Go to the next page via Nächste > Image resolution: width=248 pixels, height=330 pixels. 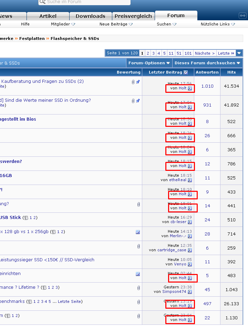point(205,53)
